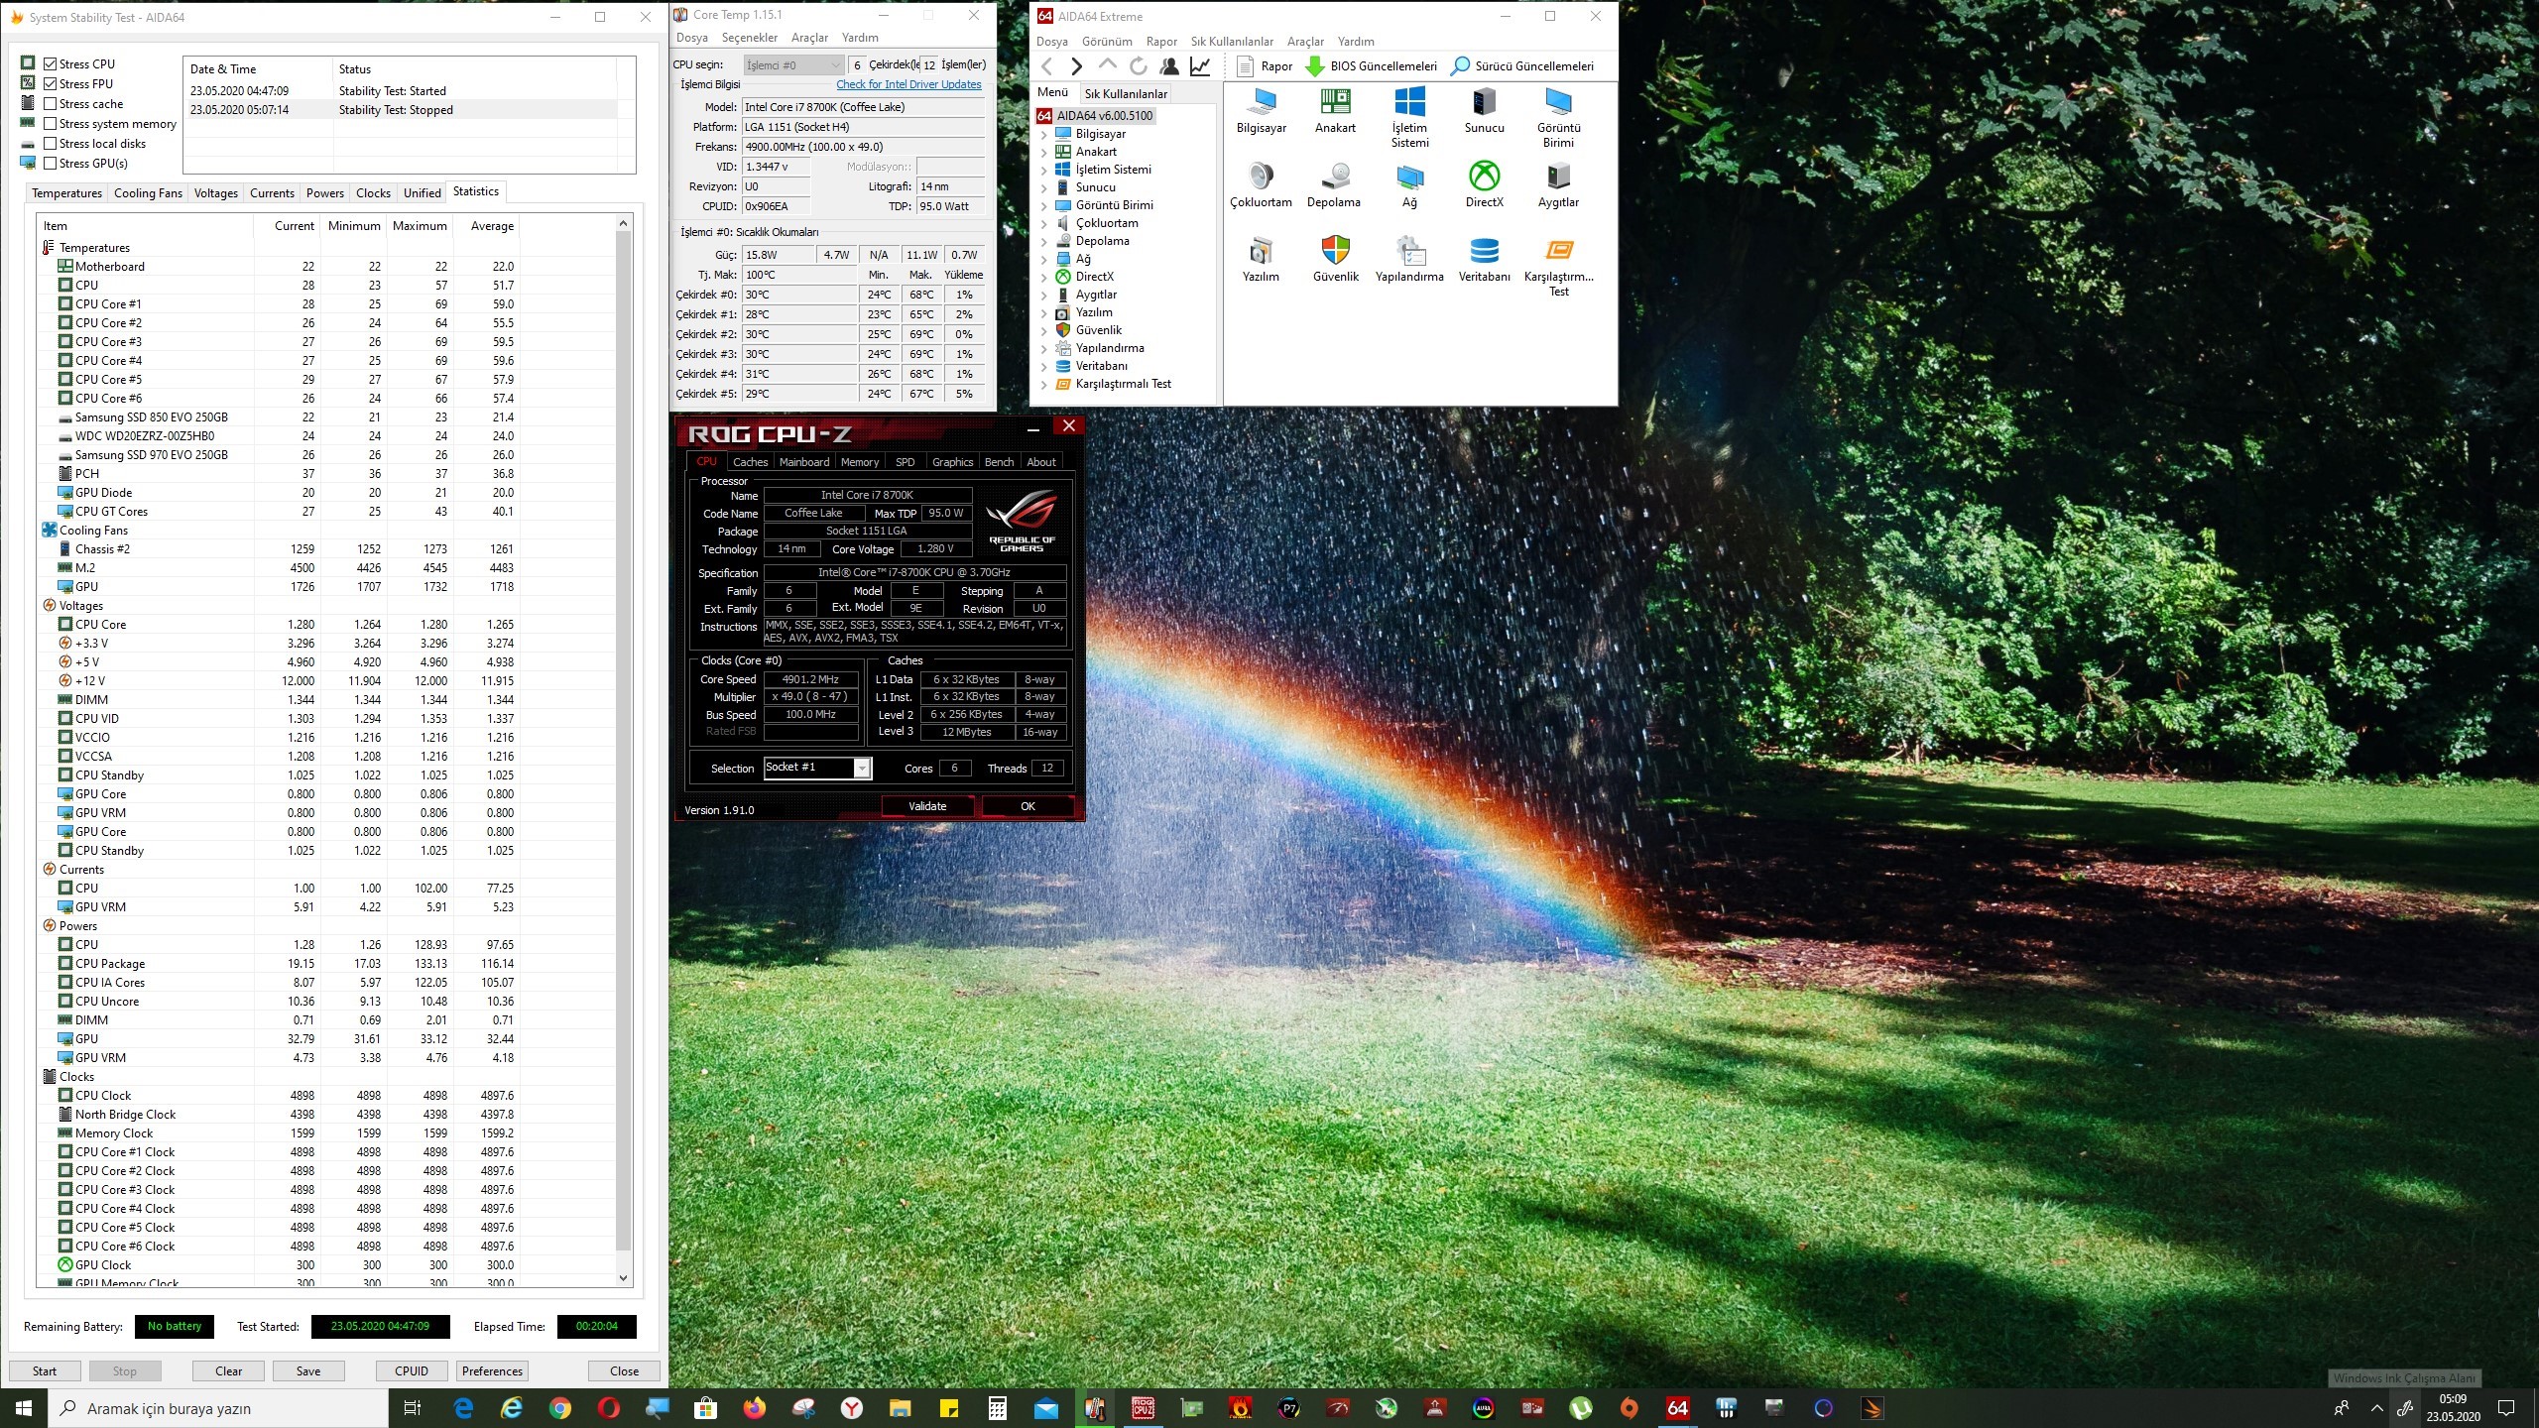Expand the Depolama tree node
This screenshot has height=1428, width=2539.
(x=1043, y=241)
